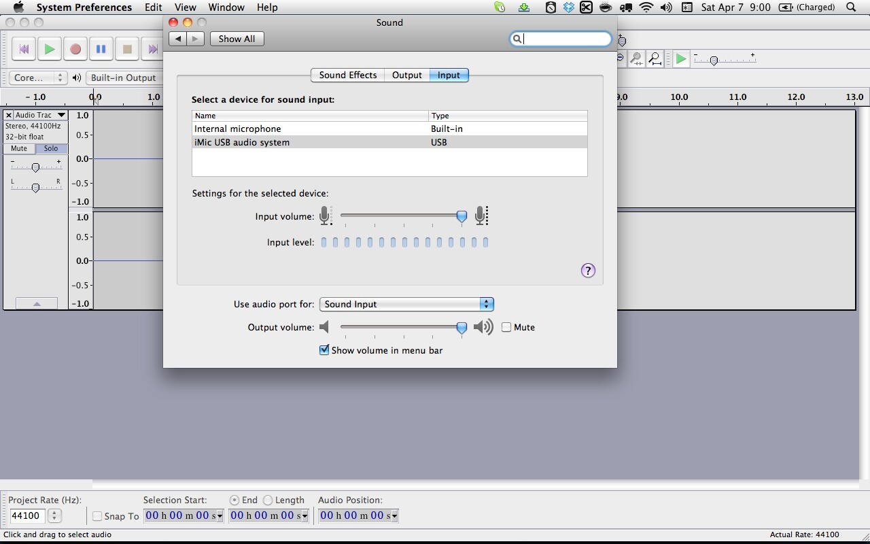Click the track gain slider knob
The height and width of the screenshot is (544, 870).
[35, 167]
